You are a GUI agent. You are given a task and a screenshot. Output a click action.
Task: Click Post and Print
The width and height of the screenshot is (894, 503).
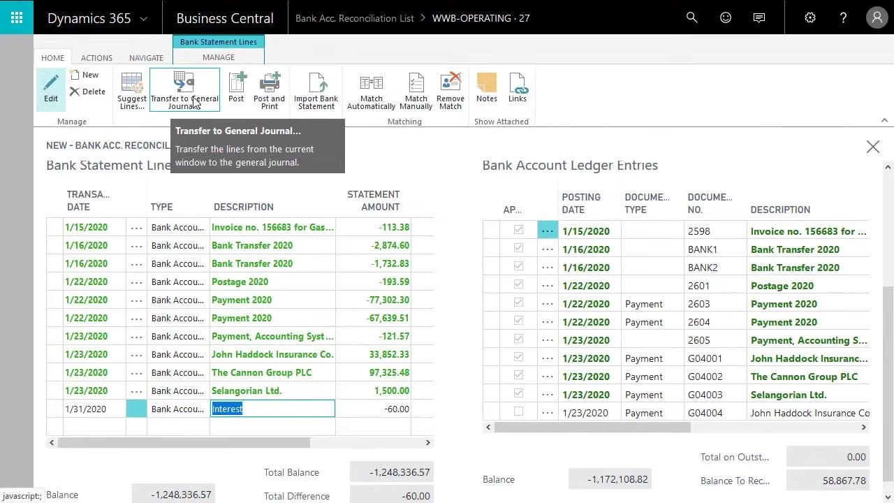(x=270, y=91)
